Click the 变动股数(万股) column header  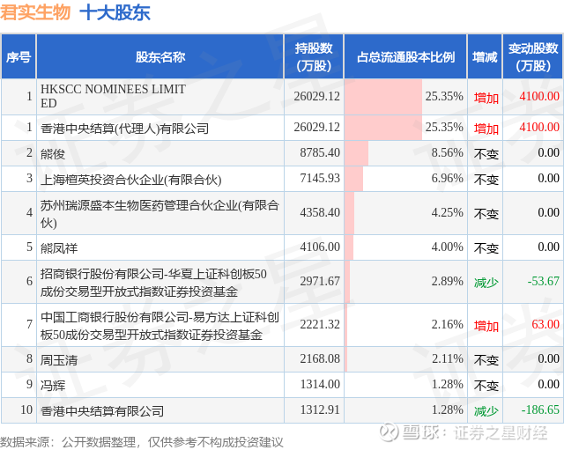tap(533, 56)
